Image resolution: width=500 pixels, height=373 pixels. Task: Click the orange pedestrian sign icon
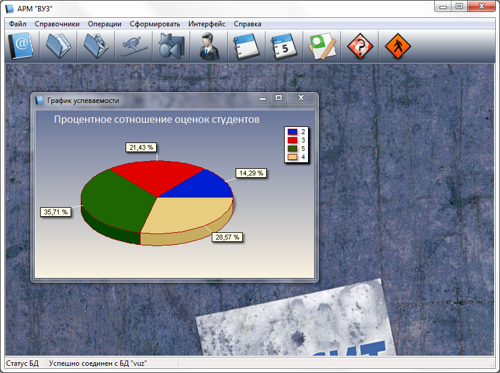(397, 46)
